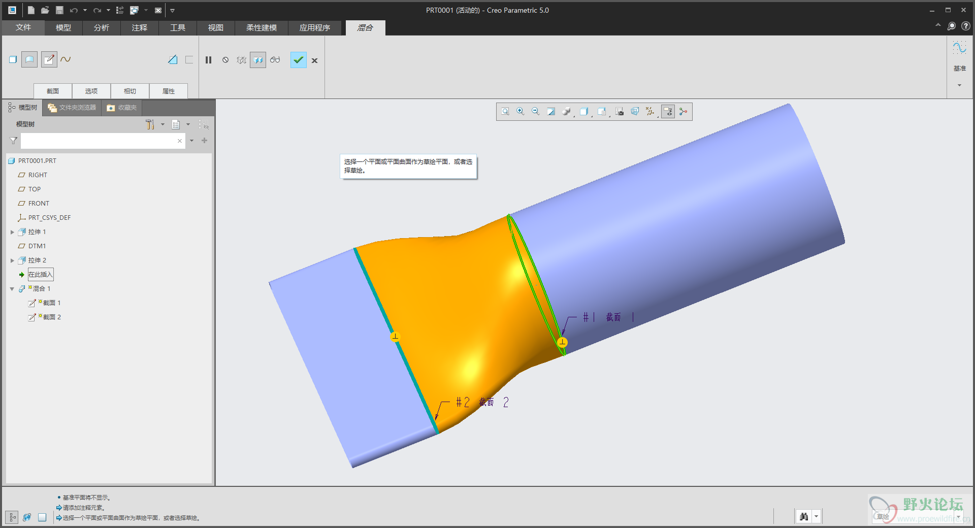975x528 pixels.
Task: Open the 基准 datum dropdown
Action: [959, 85]
